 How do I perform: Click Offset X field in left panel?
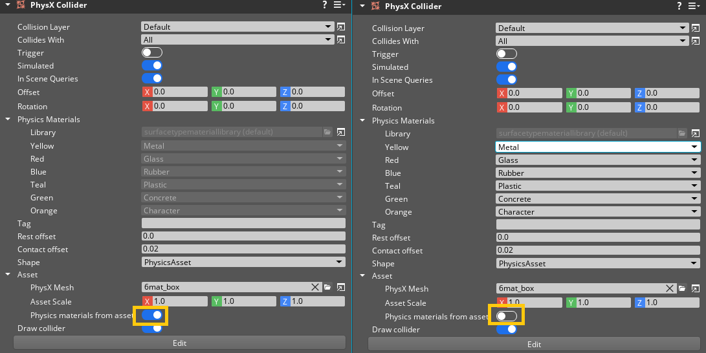175,92
